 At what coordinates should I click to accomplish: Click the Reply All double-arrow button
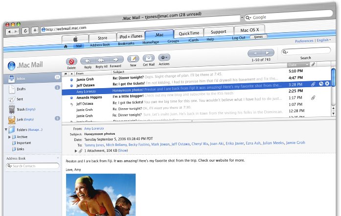tap(101, 60)
